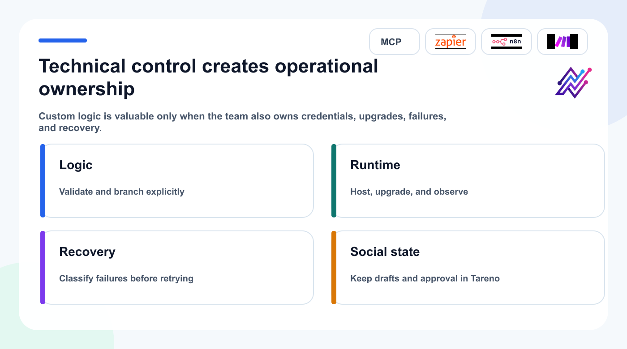Select the Runtime card
Viewport: 627px width, 349px height.
468,181
